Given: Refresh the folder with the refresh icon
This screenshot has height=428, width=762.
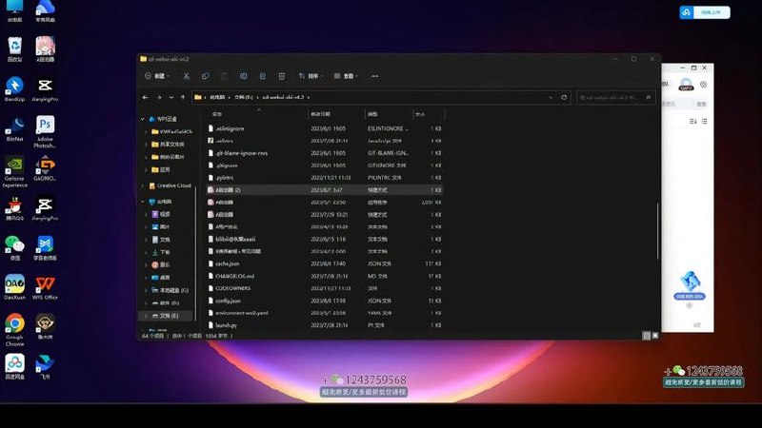Looking at the screenshot, I should pos(564,98).
